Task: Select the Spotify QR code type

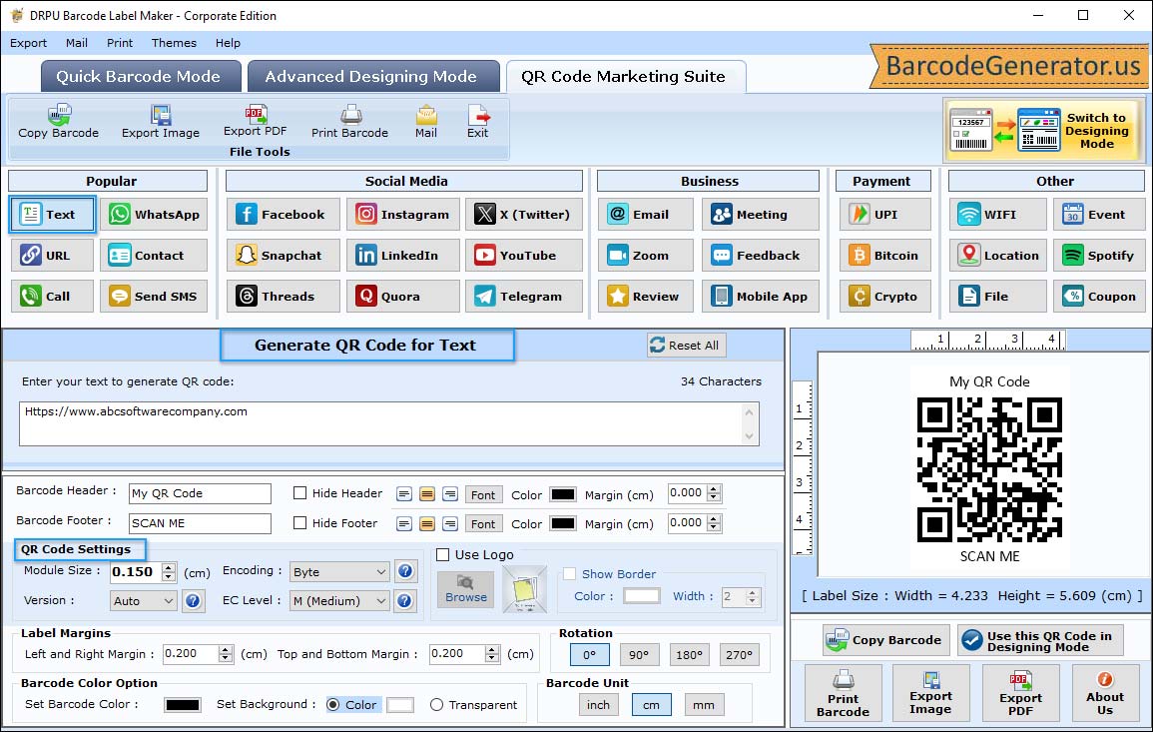Action: click(x=1099, y=256)
